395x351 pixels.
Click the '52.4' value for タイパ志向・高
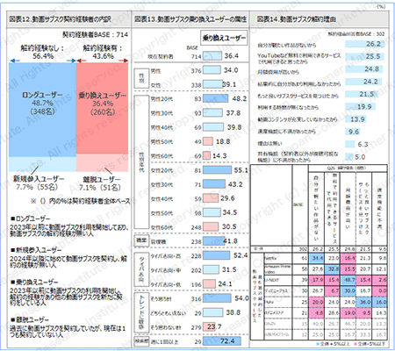(x=241, y=255)
